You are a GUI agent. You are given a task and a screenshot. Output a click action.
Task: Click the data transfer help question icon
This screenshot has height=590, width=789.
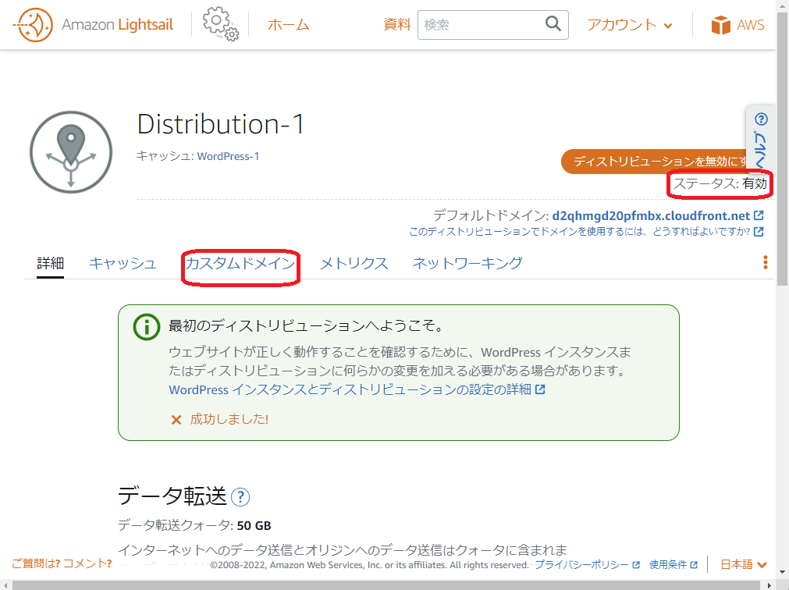point(240,497)
